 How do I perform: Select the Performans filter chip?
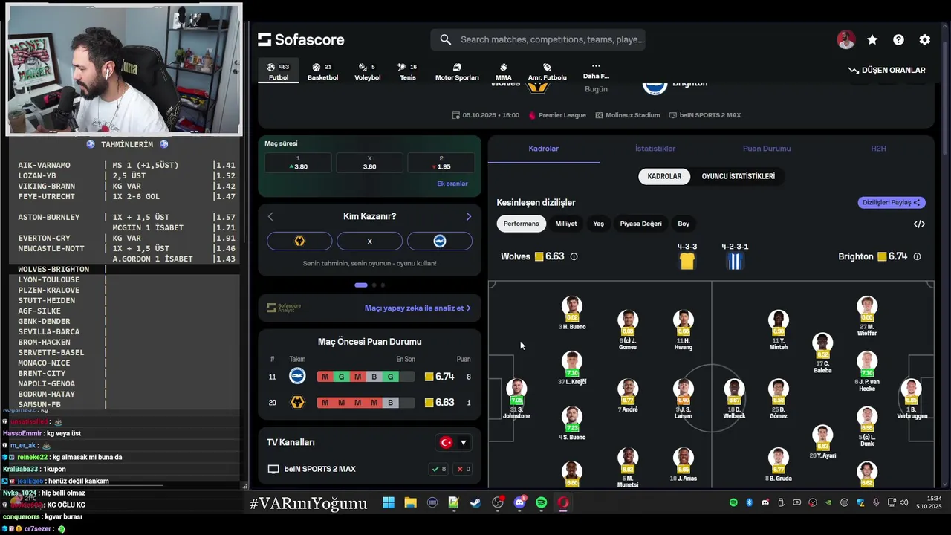pyautogui.click(x=521, y=224)
